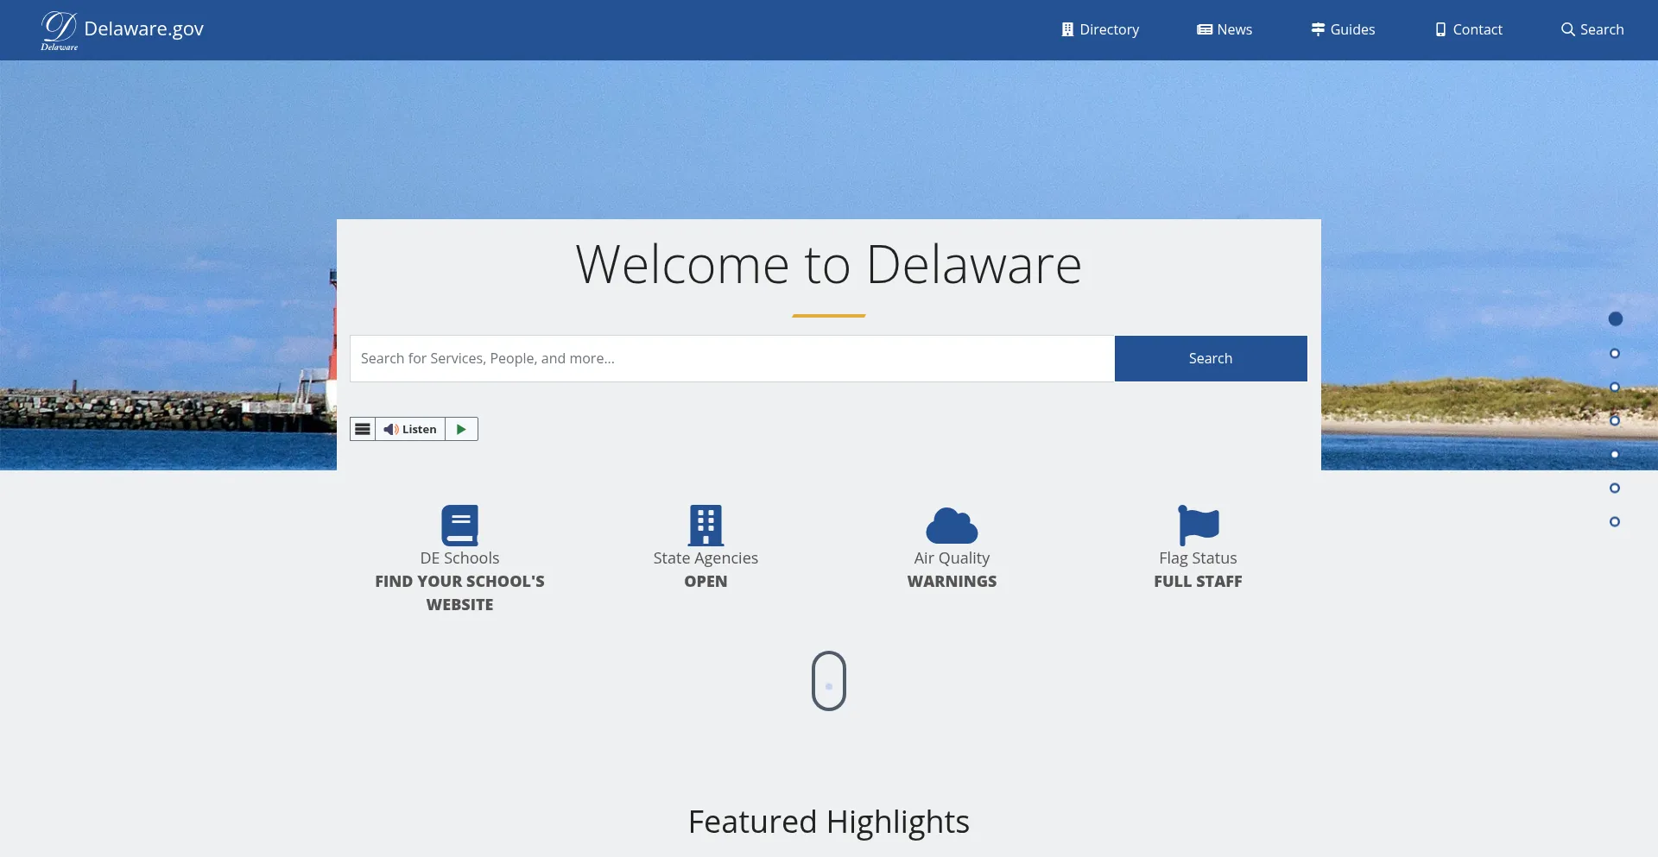Open the DE Schools book icon
Image resolution: width=1658 pixels, height=857 pixels.
(x=459, y=525)
